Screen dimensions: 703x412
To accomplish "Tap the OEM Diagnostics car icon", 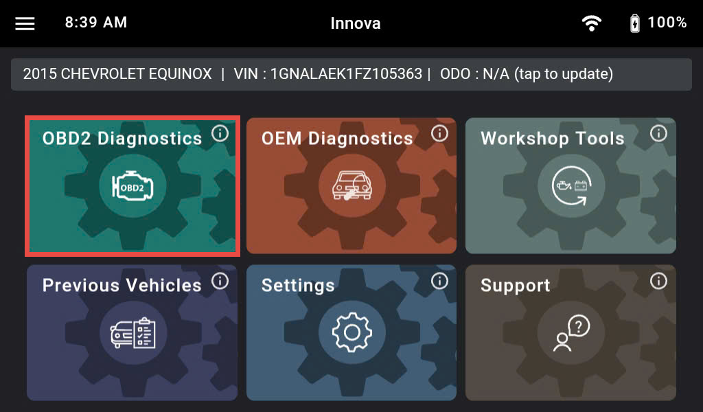I will click(352, 186).
